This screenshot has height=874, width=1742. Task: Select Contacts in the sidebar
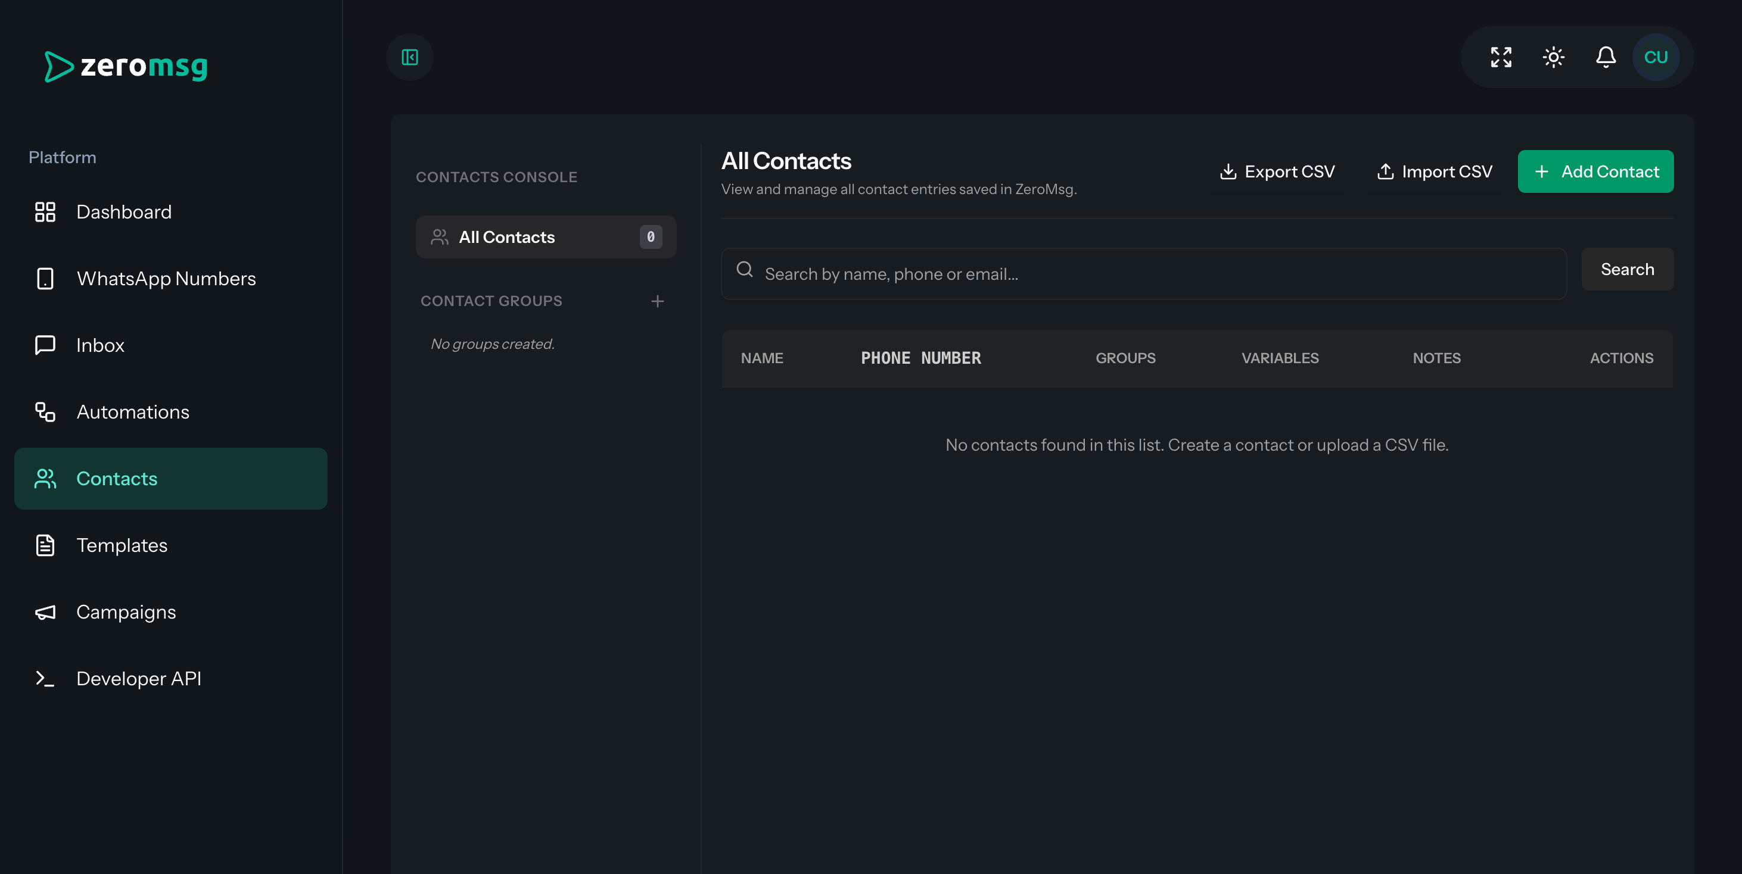(x=171, y=479)
